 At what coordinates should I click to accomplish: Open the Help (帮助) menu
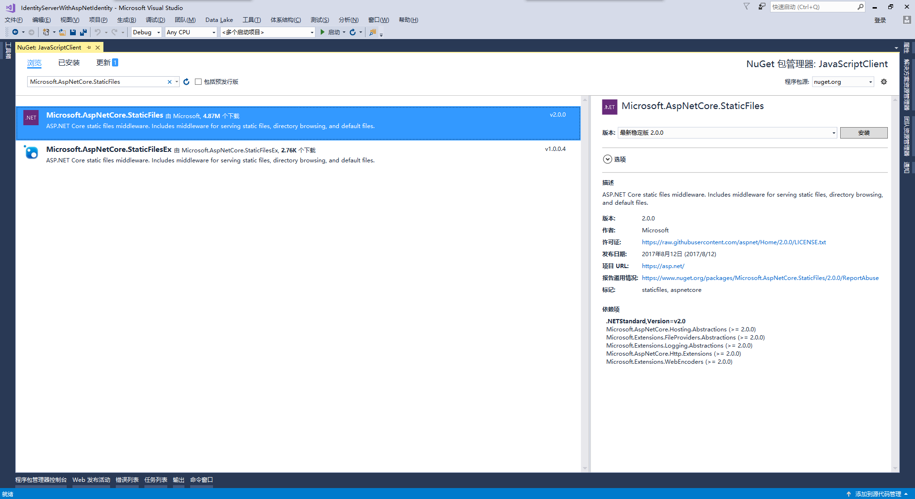[x=408, y=20]
